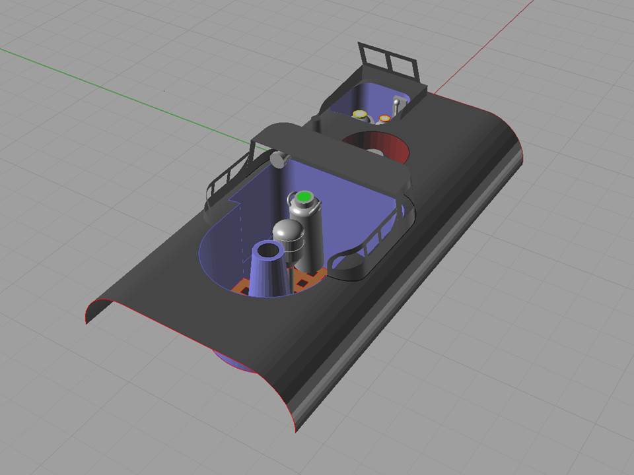
Task: Click the purple interior wall of main cockpit
Action: 350,211
